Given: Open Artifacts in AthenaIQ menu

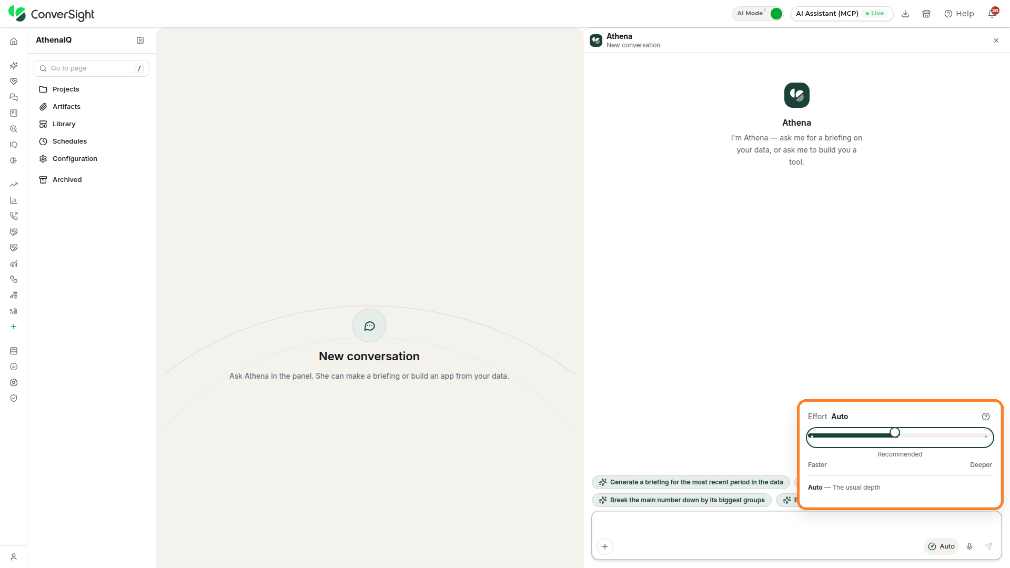Looking at the screenshot, I should click(92, 107).
